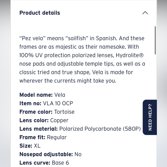Click "wherever the currents might take you" line
This screenshot has width=167, height=167.
[x=68, y=81]
